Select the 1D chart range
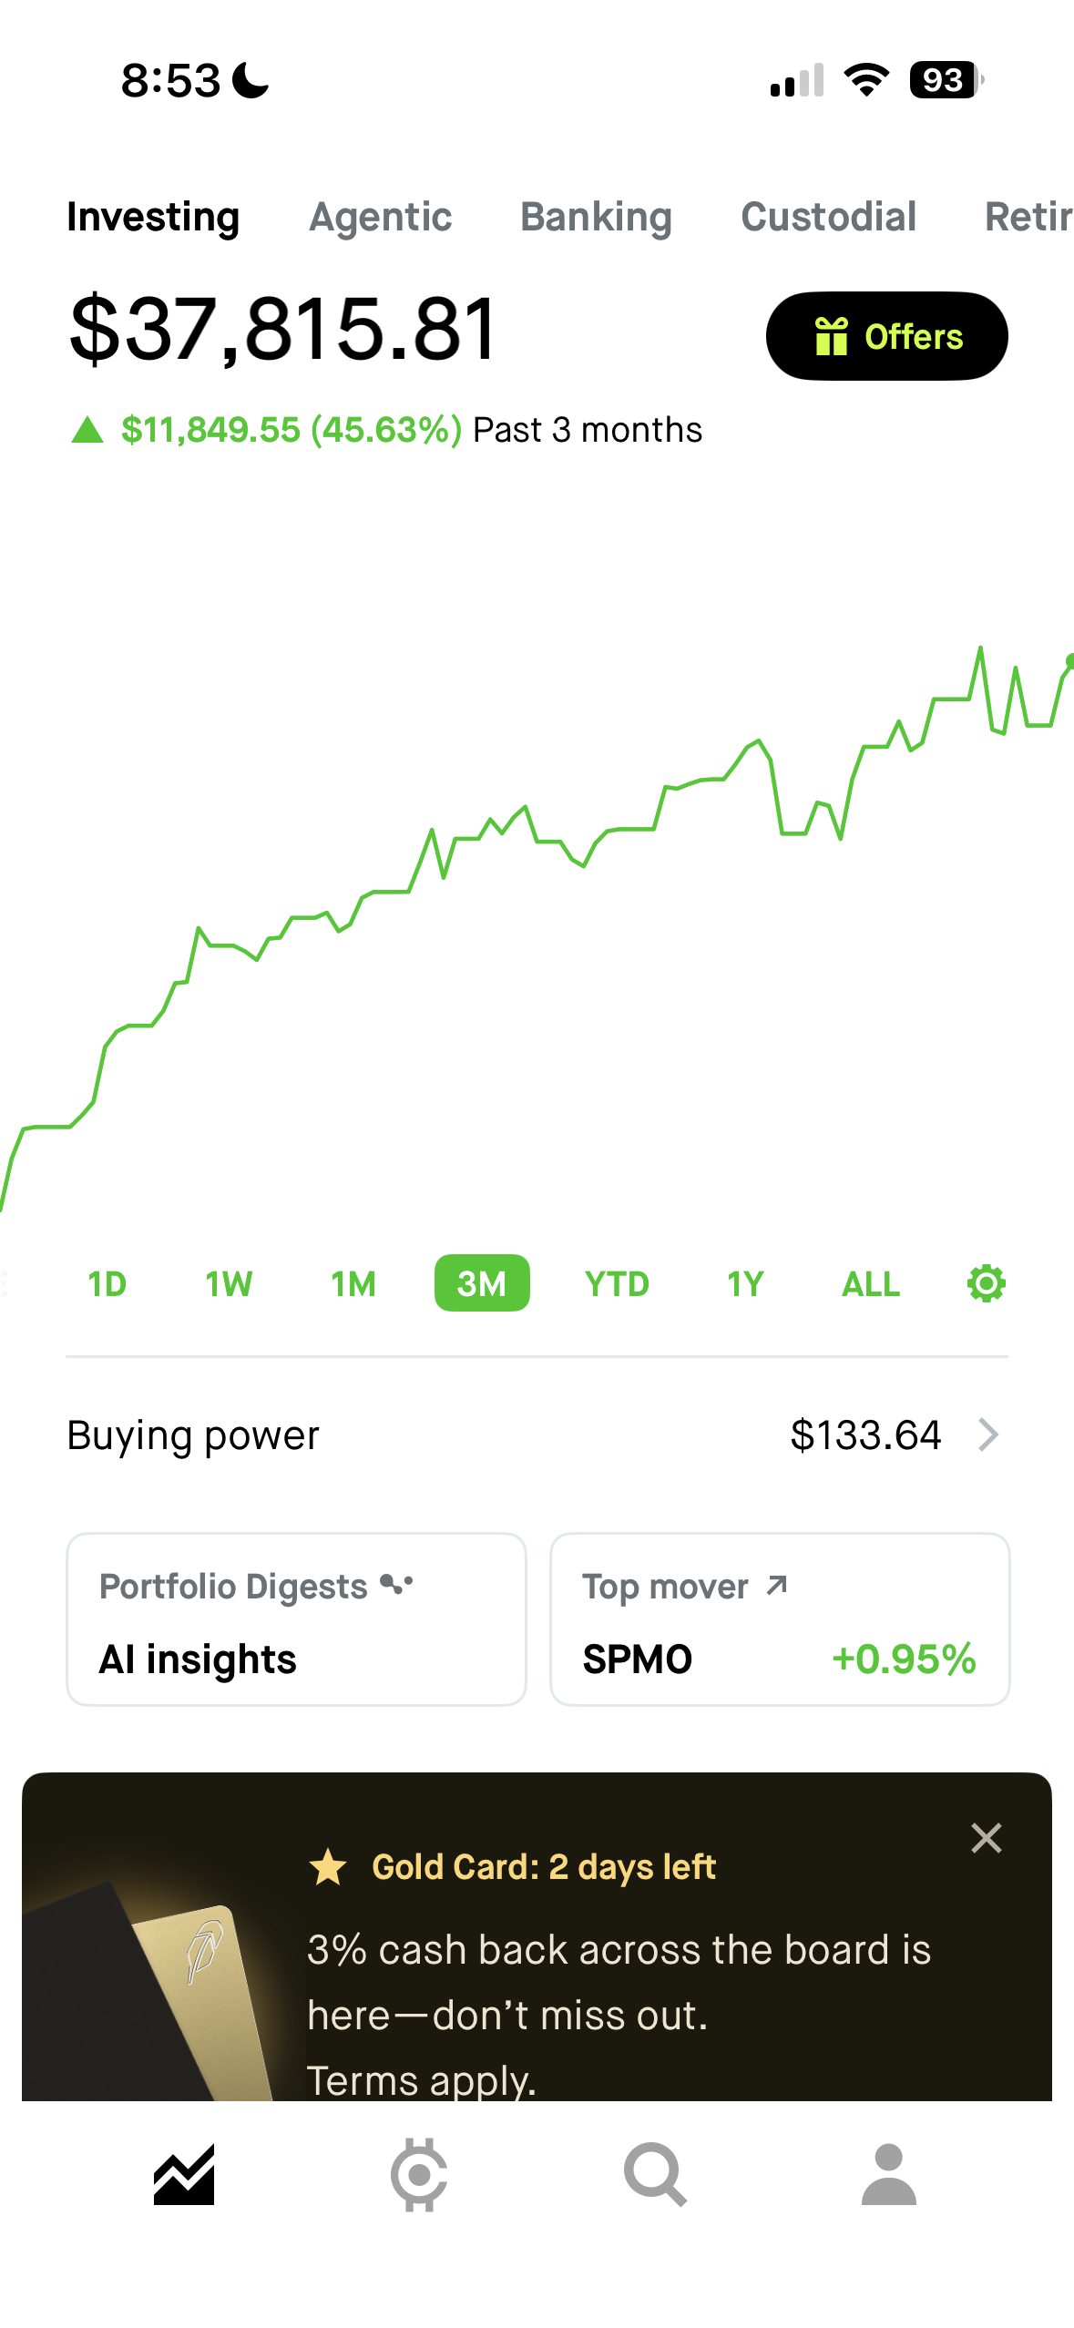The height and width of the screenshot is (2328, 1074). (107, 1283)
